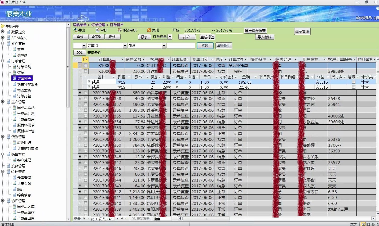Screen dimensions: 379x226
Task: Click the 客户 page icon in tree
Action: click(15, 49)
